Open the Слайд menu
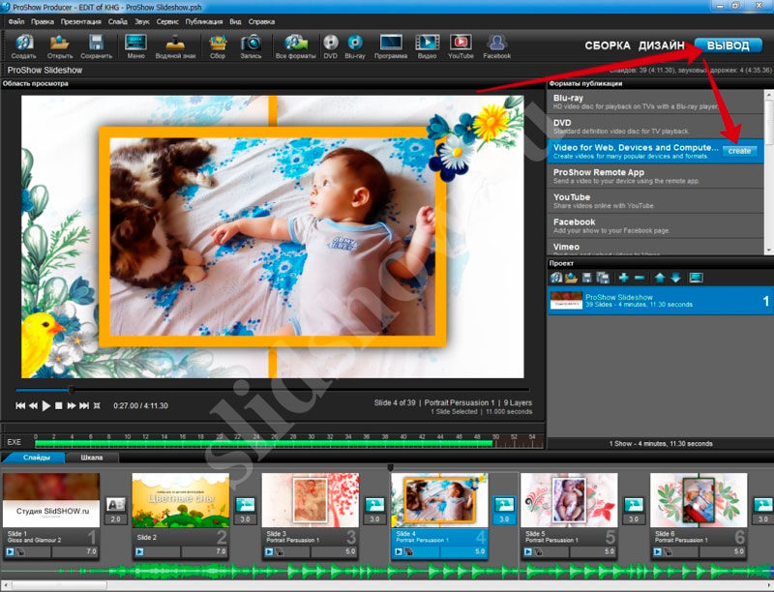Screen dimensions: 774x592 [x=118, y=21]
